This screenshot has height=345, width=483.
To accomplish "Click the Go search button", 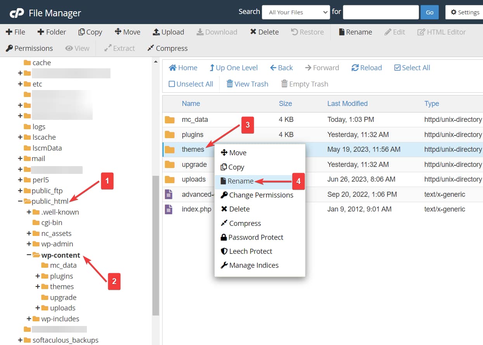I will tap(429, 12).
